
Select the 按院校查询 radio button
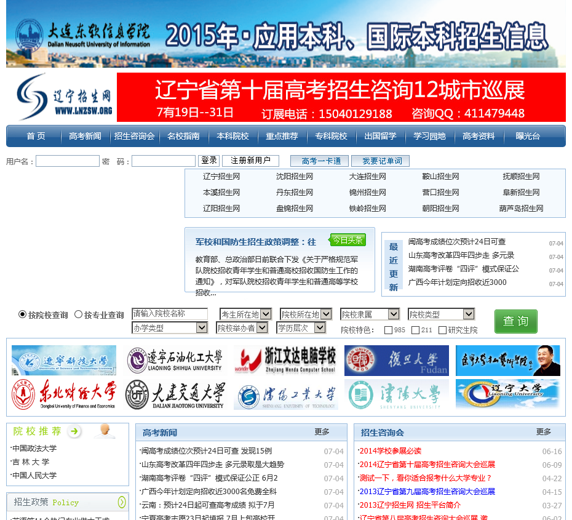tap(22, 314)
